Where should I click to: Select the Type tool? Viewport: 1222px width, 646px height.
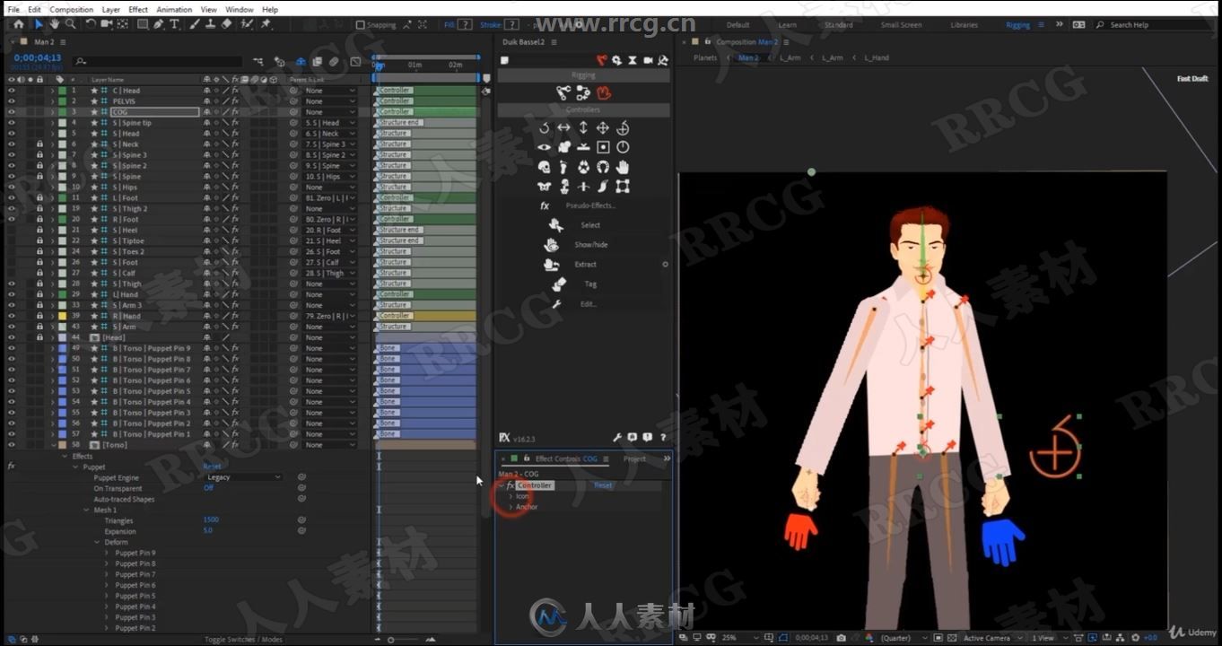click(175, 24)
